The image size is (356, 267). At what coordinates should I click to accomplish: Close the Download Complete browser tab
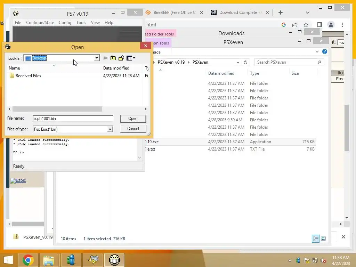[267, 13]
